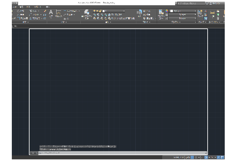Image resolution: width=229 pixels, height=160 pixels.
Task: Click the lineweight lines icon in Properties panel
Action: 167,14
